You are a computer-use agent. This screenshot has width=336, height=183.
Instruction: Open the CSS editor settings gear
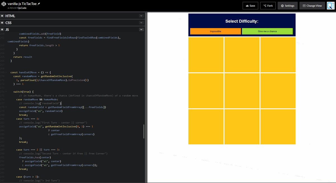point(2,23)
